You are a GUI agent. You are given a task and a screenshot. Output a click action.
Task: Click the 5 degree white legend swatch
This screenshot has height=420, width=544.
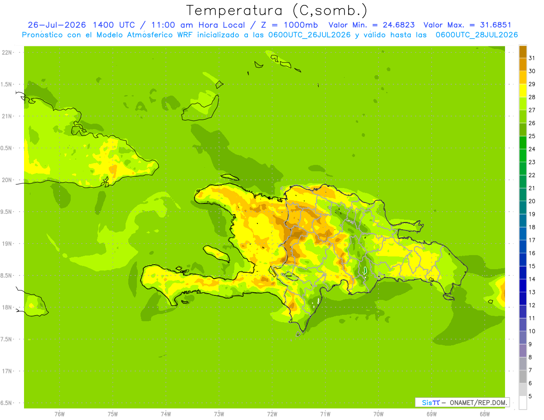click(x=523, y=402)
